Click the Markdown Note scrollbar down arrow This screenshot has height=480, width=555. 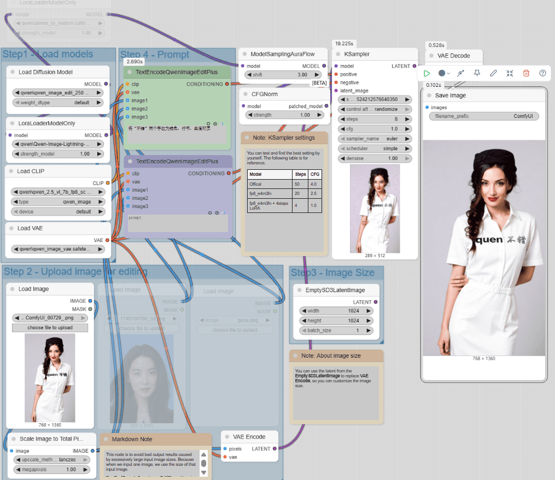tap(203, 473)
